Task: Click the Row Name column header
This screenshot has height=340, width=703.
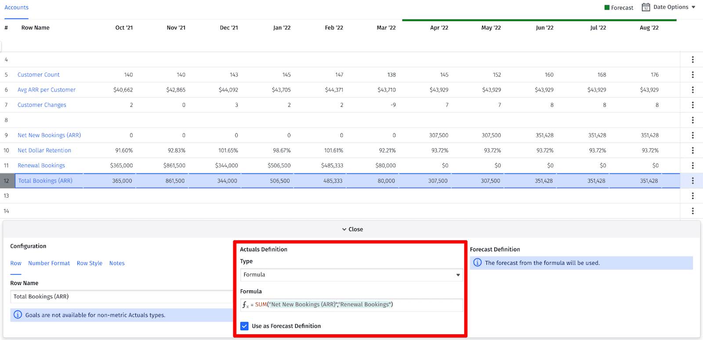Action: (36, 28)
